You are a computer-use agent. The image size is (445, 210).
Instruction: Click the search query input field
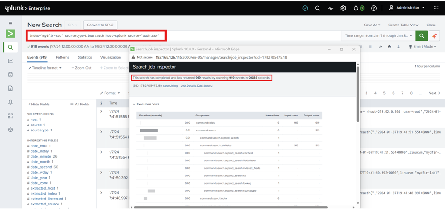pyautogui.click(x=184, y=36)
